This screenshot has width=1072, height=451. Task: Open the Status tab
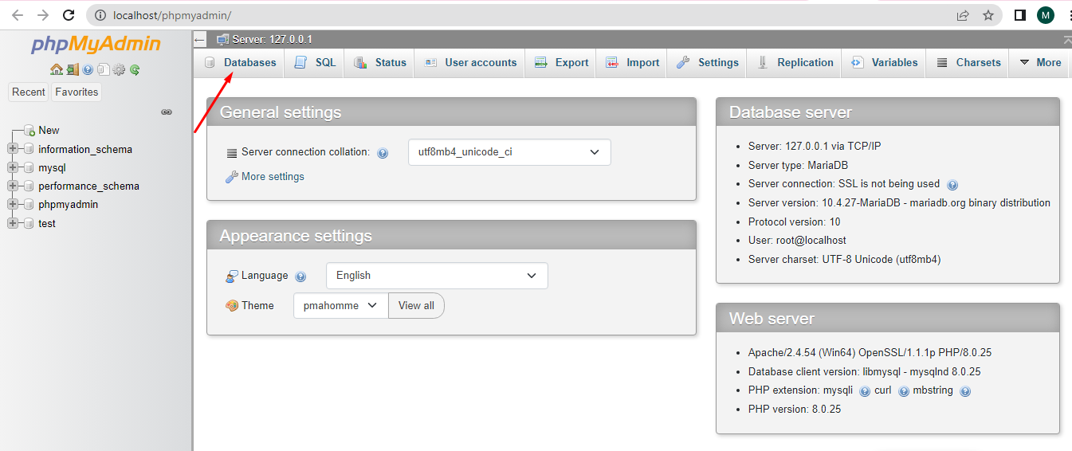[379, 63]
